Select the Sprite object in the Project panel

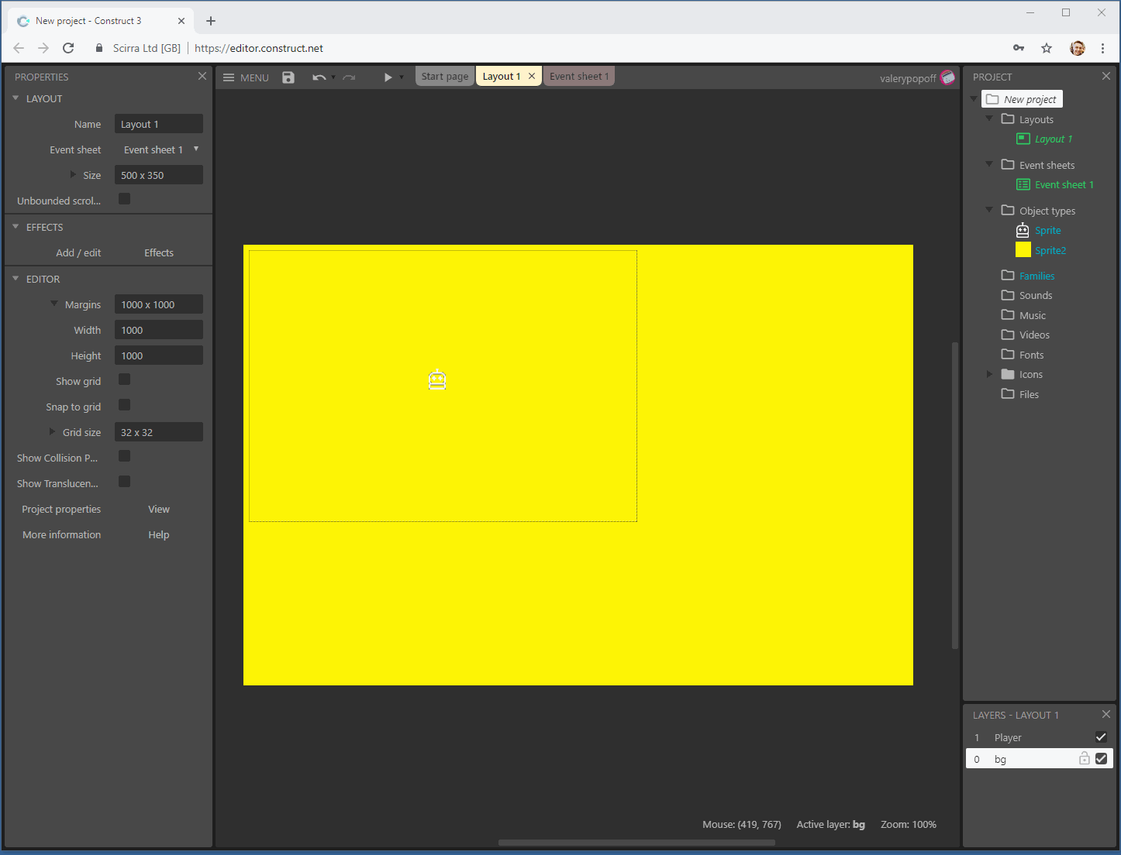pyautogui.click(x=1049, y=230)
